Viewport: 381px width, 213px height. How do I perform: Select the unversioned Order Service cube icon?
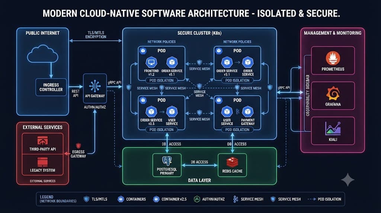(247, 63)
